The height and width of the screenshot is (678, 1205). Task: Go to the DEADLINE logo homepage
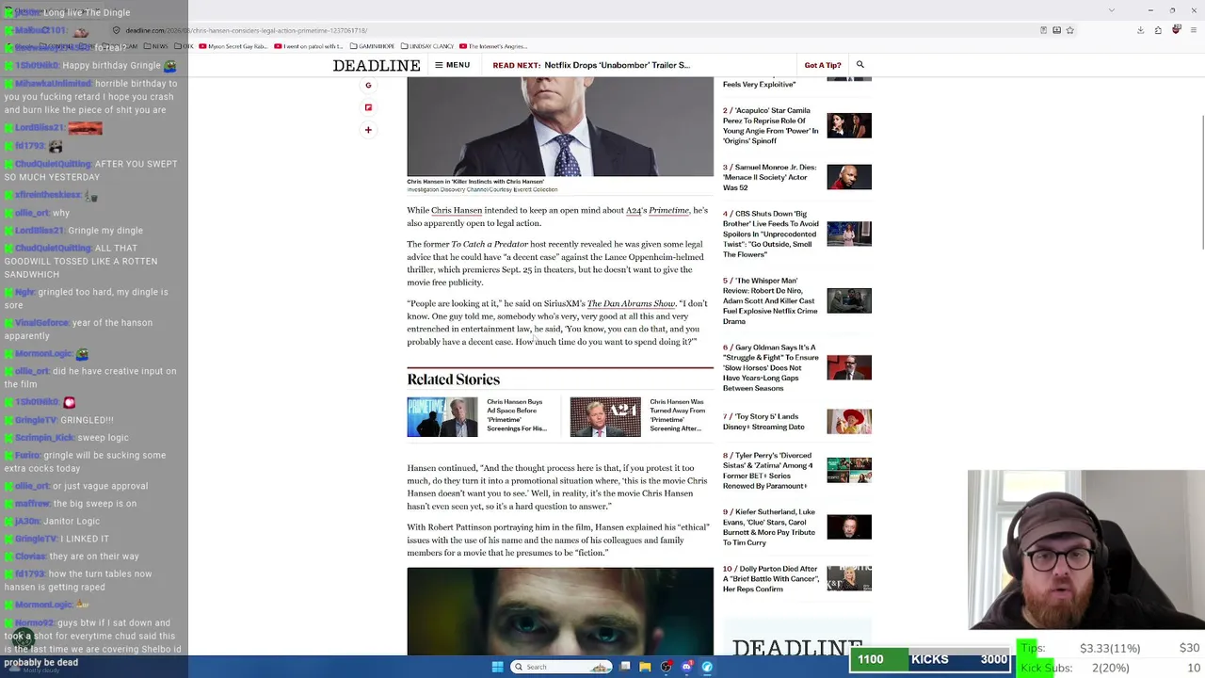click(377, 65)
